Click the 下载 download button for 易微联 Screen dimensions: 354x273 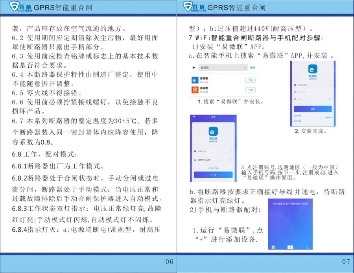pyautogui.click(x=250, y=80)
